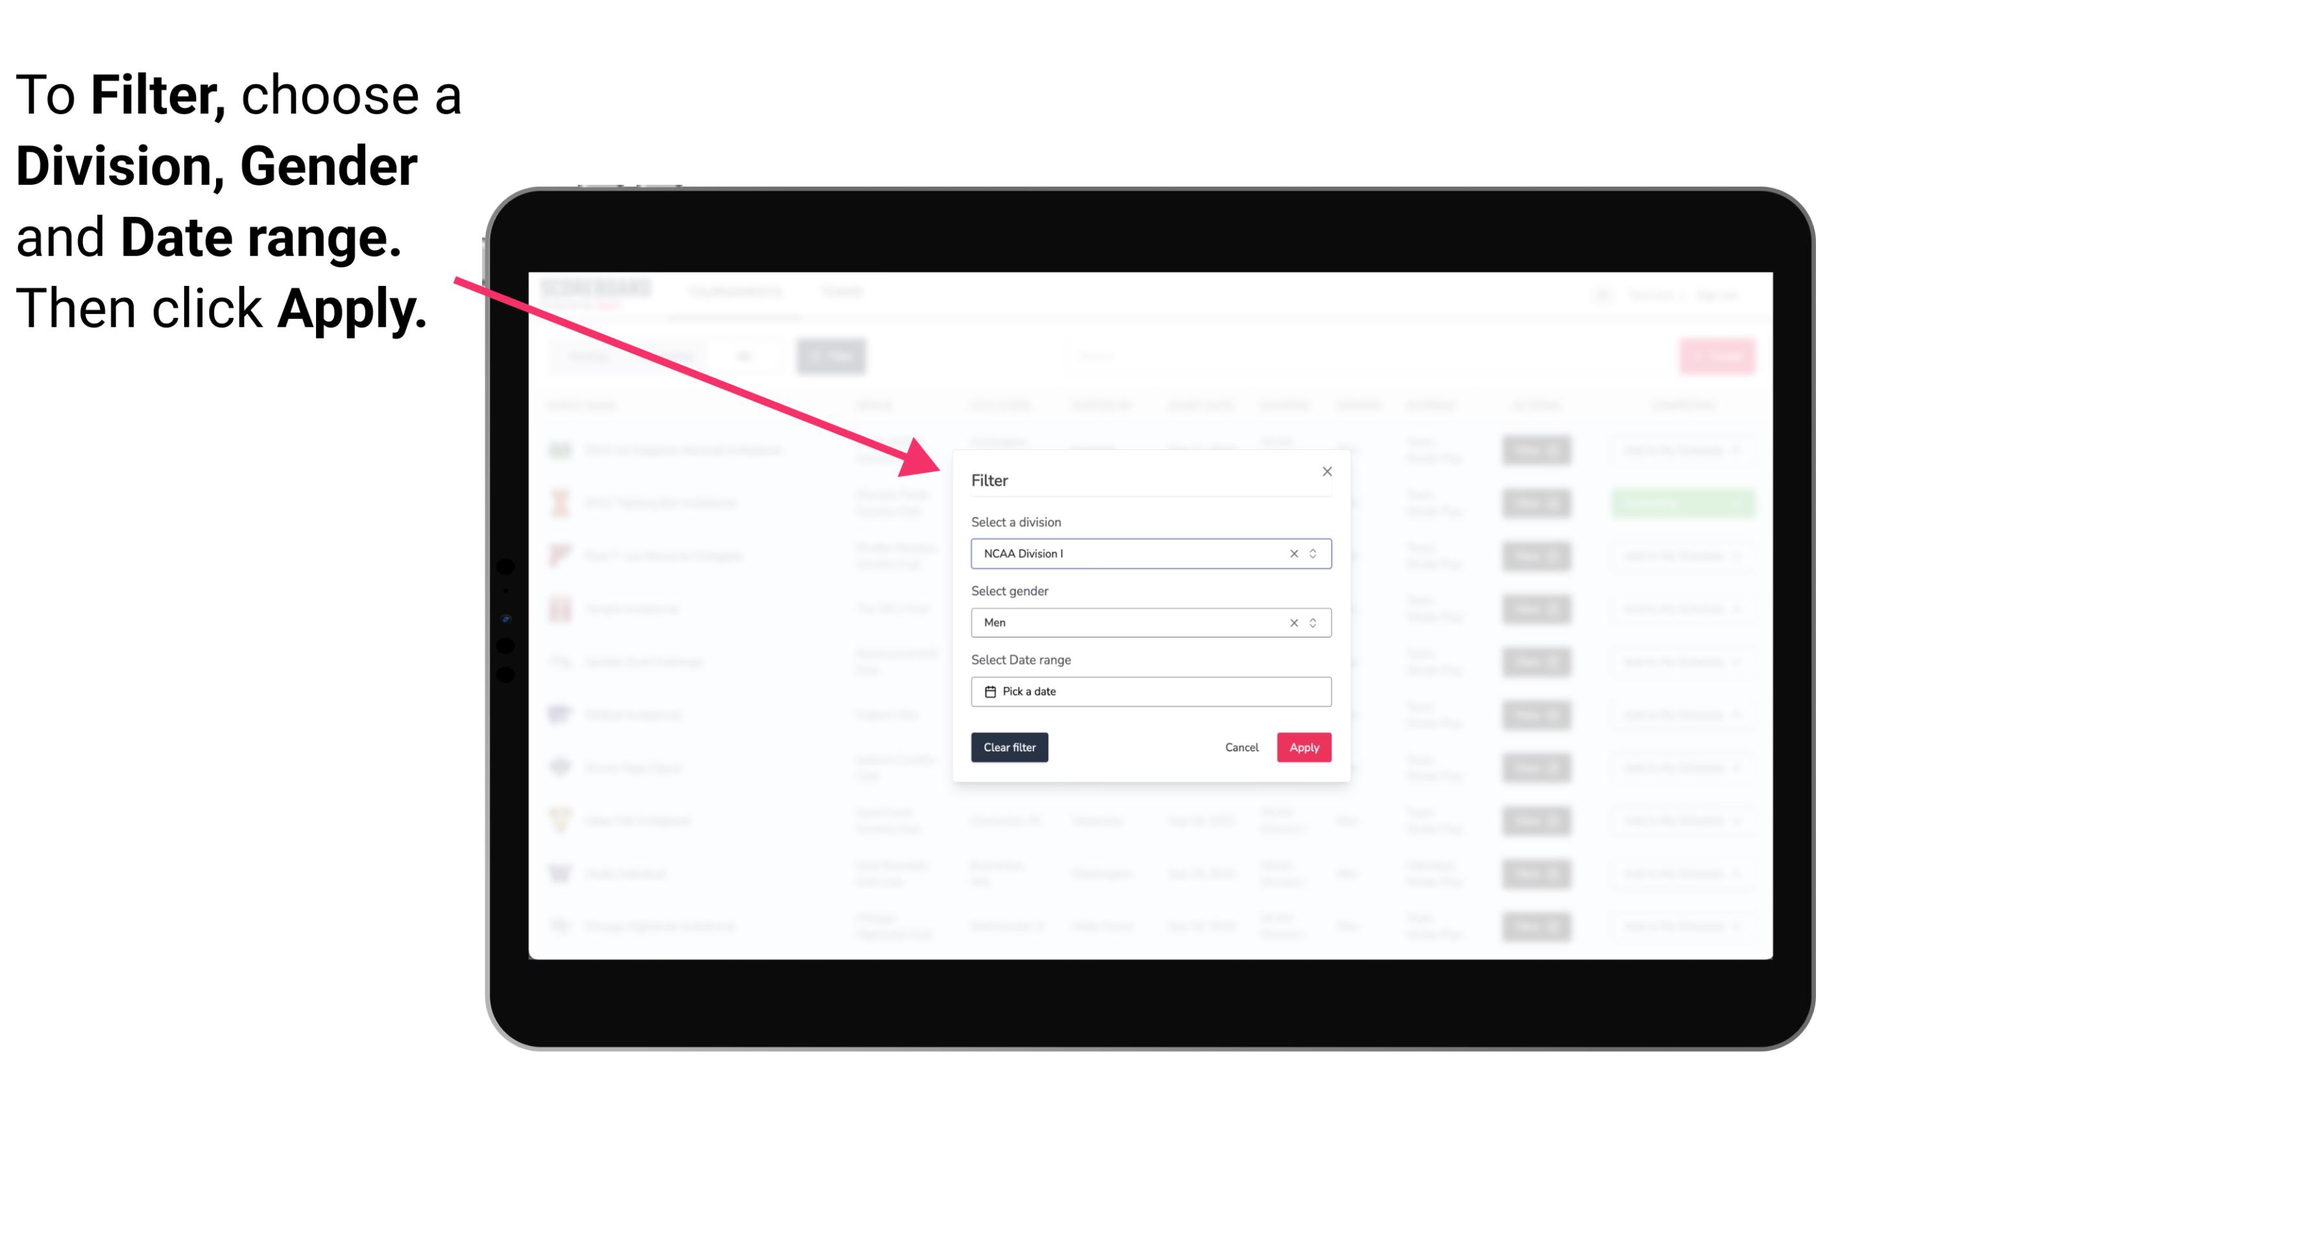Toggle the NCAA Division I selection off
Image resolution: width=2298 pixels, height=1236 pixels.
[x=1291, y=553]
